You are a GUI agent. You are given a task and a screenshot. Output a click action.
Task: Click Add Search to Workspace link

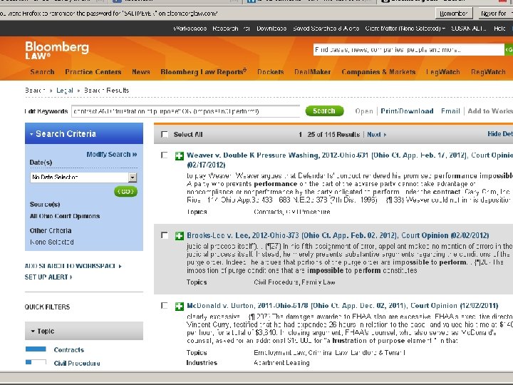pyautogui.click(x=73, y=266)
